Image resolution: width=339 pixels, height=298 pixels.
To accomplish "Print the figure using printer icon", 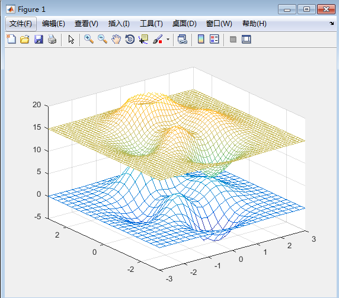I will (x=52, y=39).
